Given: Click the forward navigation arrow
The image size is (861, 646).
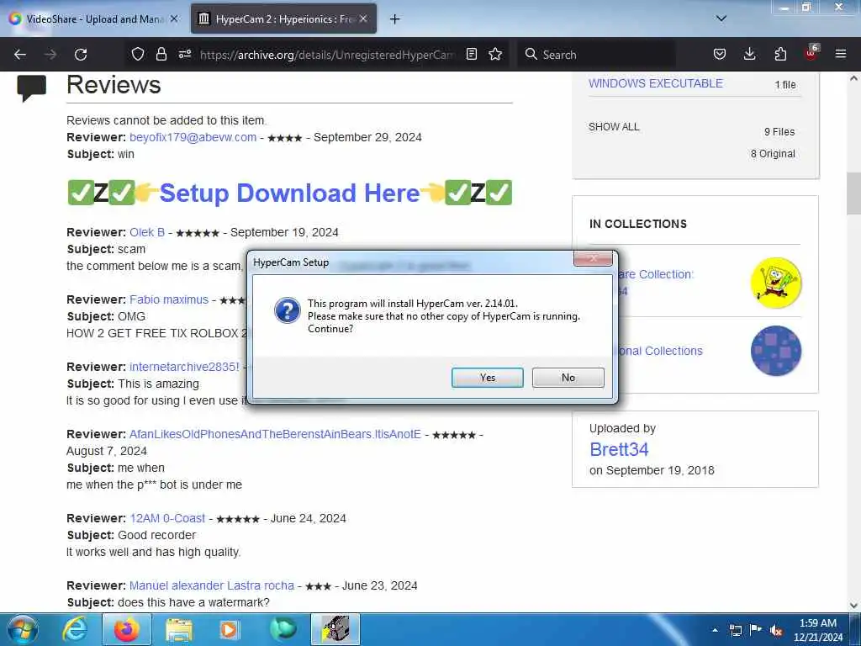Looking at the screenshot, I should [x=50, y=55].
